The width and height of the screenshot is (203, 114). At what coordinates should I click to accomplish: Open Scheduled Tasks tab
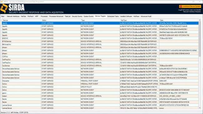pyautogui.click(x=113, y=16)
